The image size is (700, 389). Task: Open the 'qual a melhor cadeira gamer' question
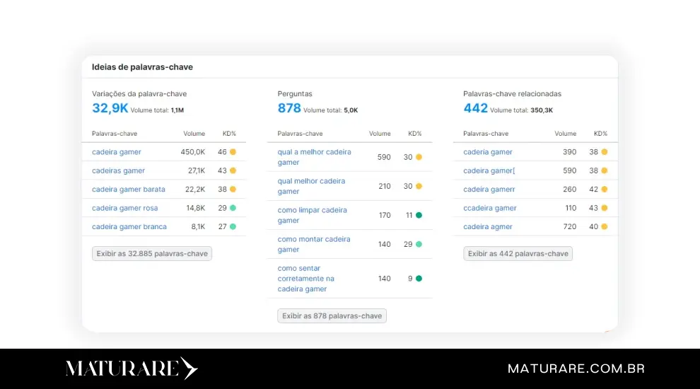[314, 157]
